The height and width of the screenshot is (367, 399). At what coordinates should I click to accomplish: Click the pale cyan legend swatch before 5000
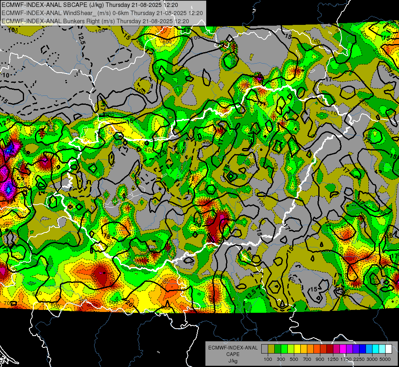(x=382, y=349)
